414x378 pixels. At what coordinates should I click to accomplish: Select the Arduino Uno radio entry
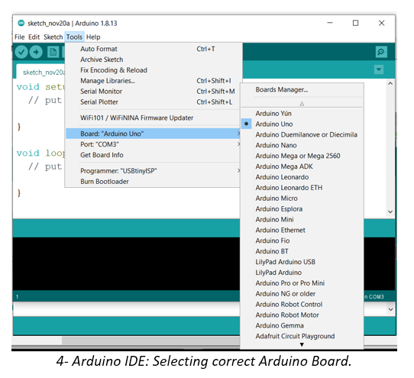tap(302, 124)
